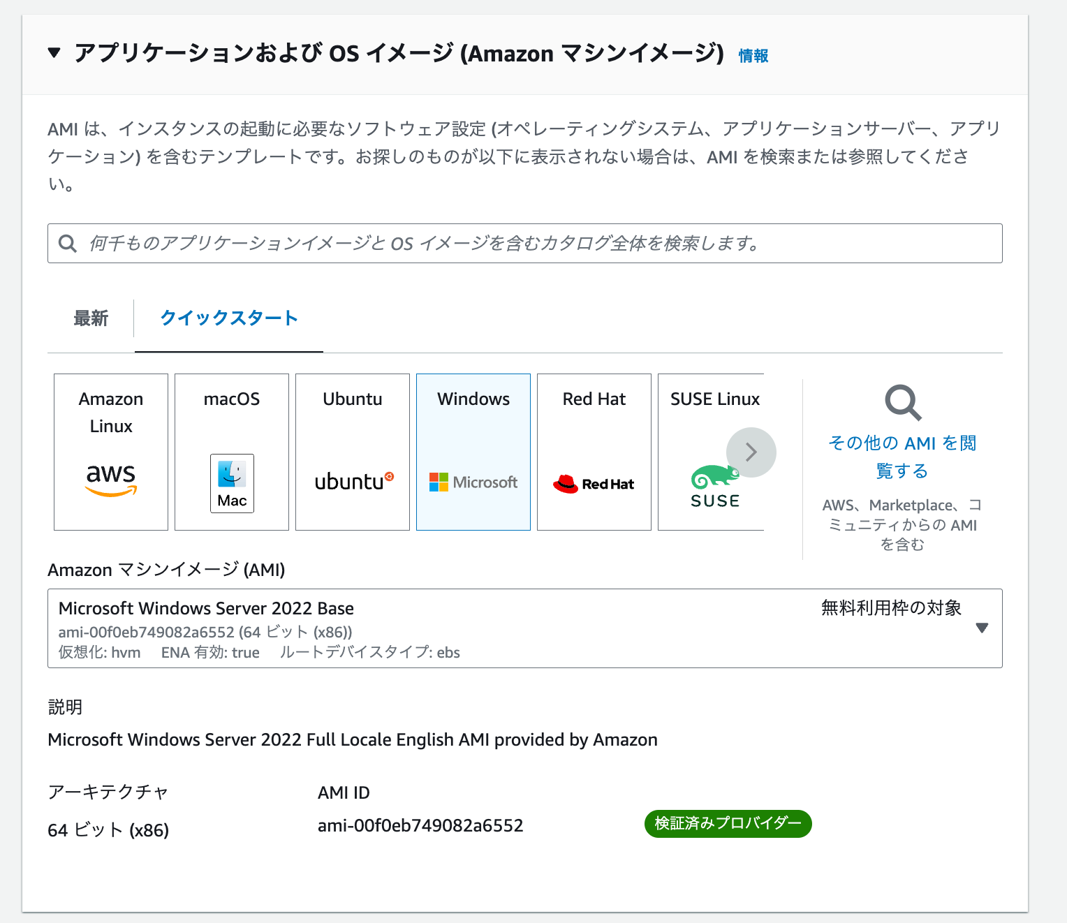Show more OS tiles with right chevron
This screenshot has width=1067, height=923.
(x=751, y=452)
